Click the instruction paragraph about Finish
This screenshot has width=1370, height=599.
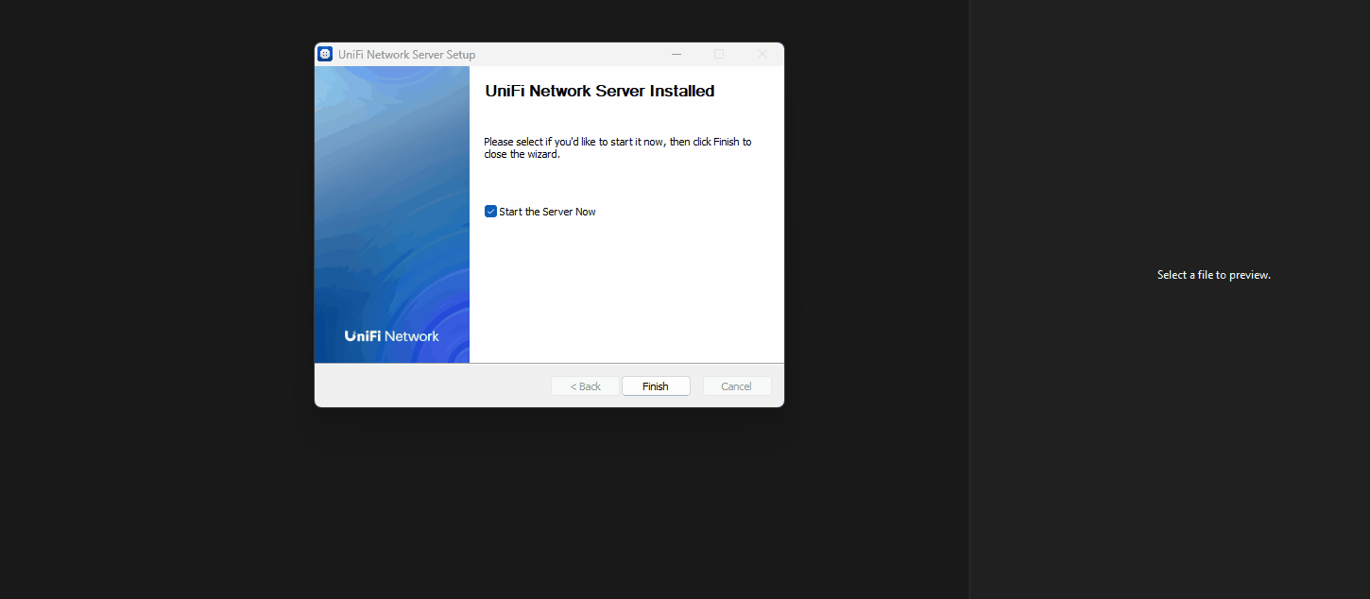617,148
